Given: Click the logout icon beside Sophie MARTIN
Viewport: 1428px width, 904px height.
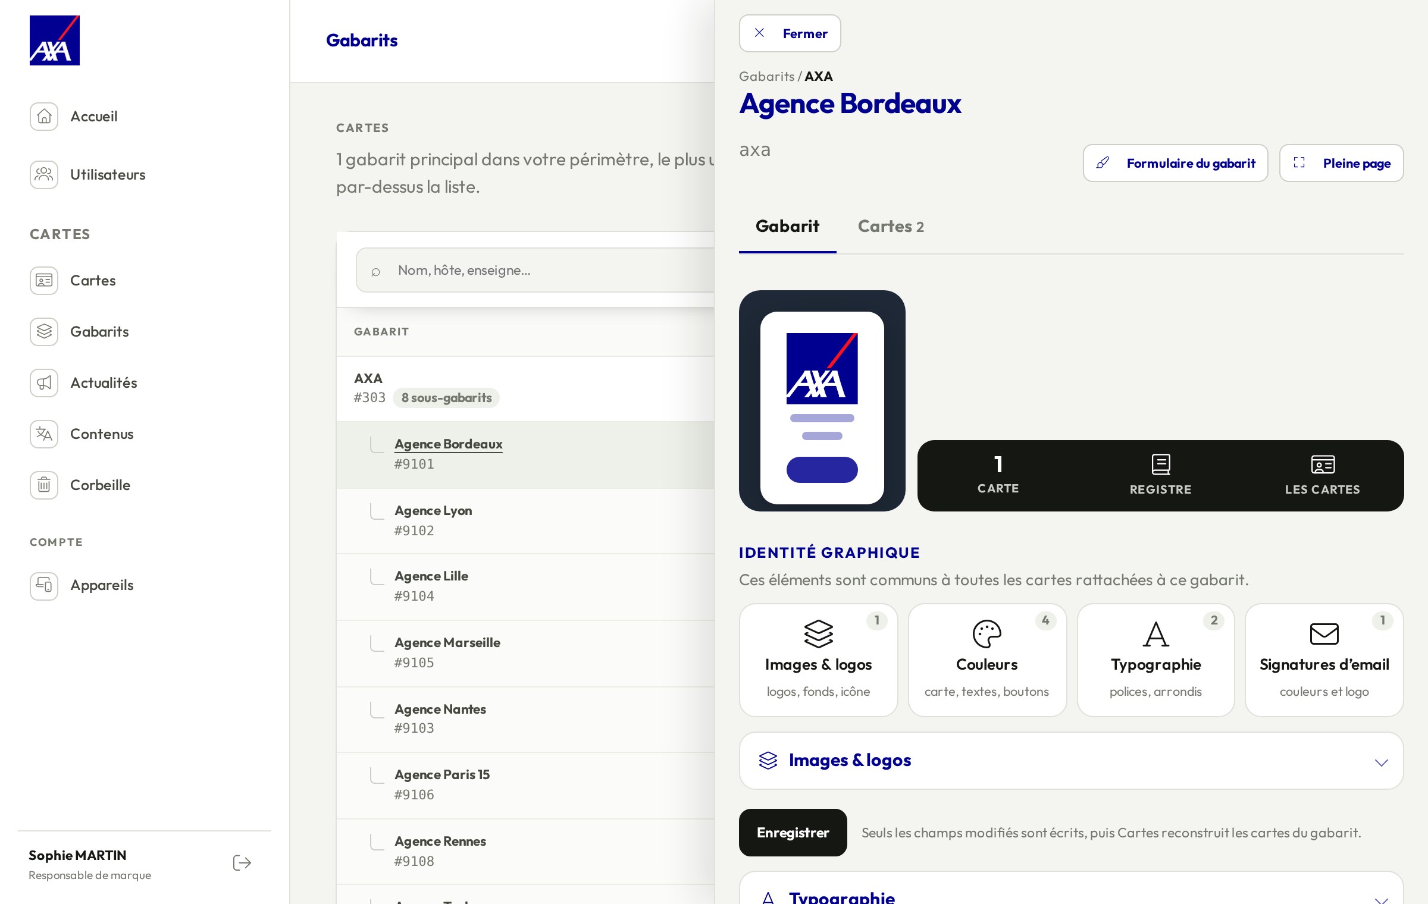Looking at the screenshot, I should [242, 863].
